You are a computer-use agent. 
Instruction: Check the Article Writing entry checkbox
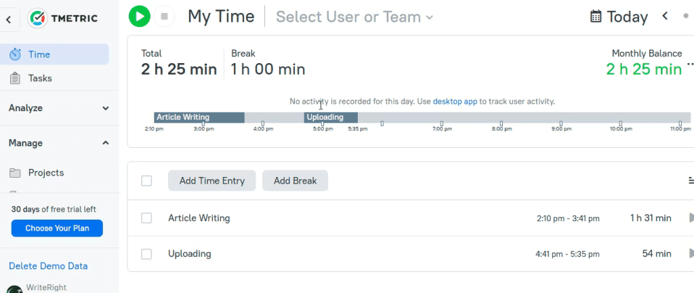(x=146, y=218)
